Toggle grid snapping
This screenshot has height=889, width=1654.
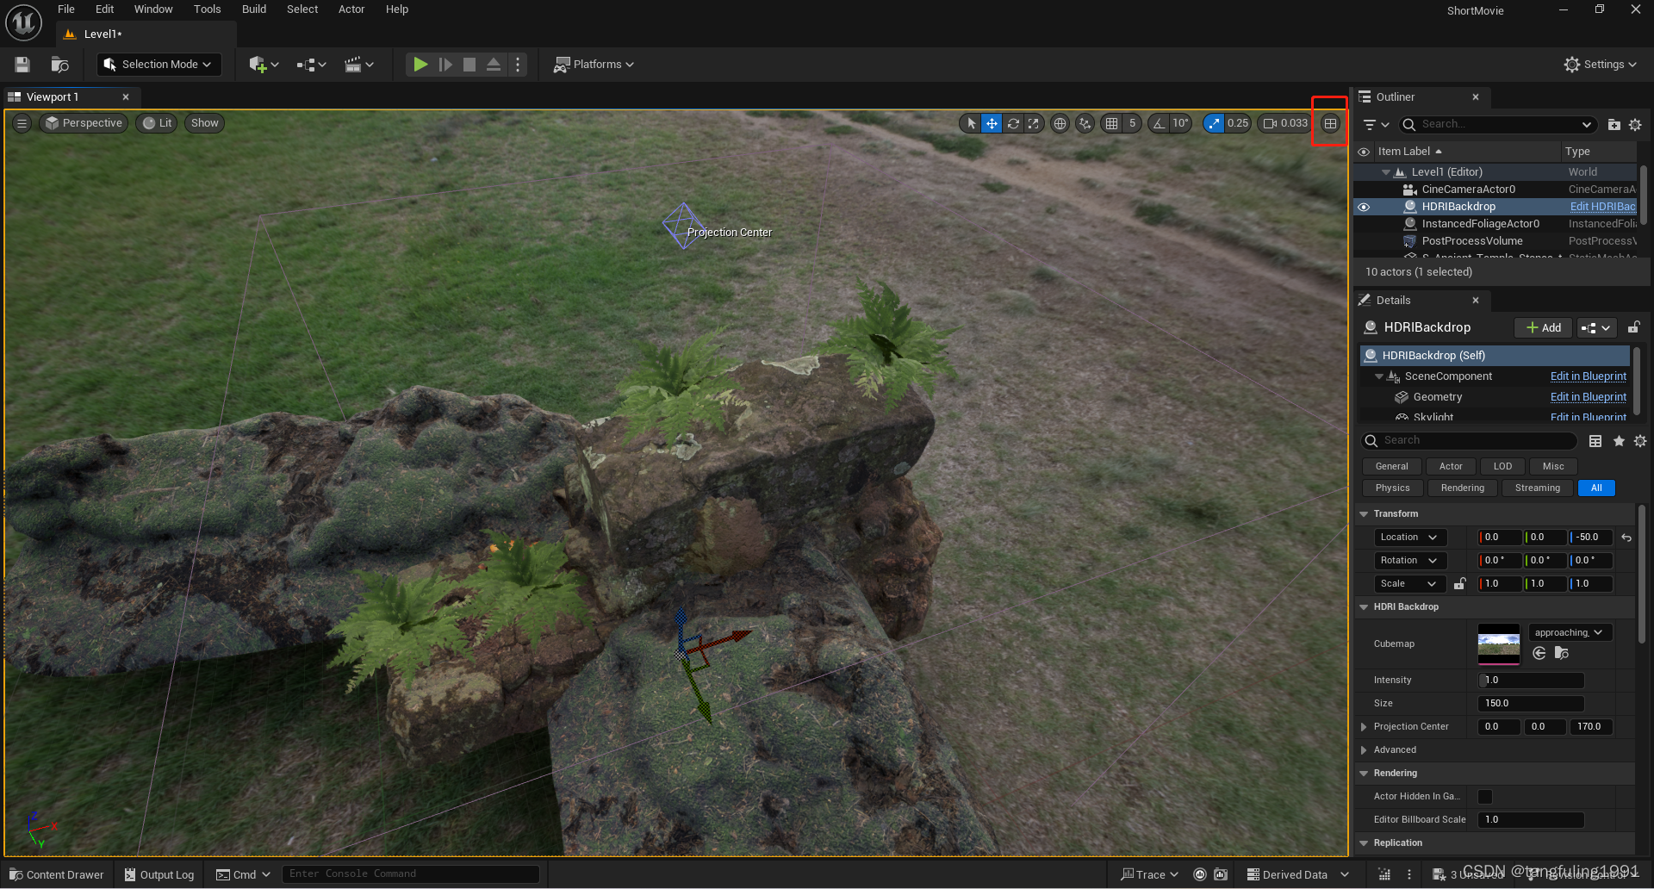[1111, 123]
